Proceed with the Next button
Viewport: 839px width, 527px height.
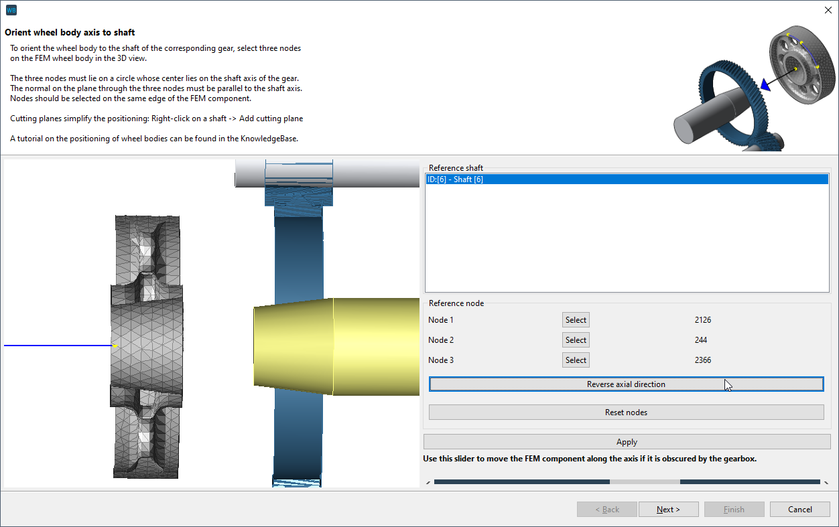[668, 509]
